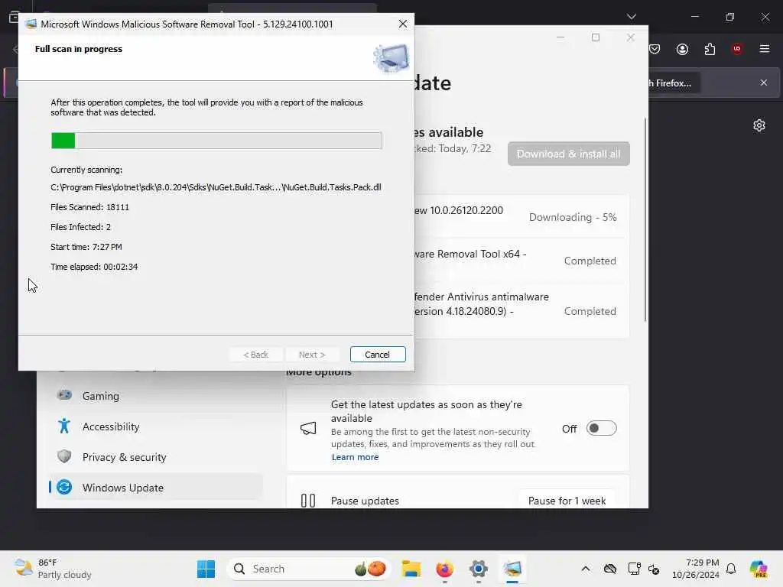Close the Malicious Software Removal Tool dialog
This screenshot has height=587, width=783.
[402, 24]
